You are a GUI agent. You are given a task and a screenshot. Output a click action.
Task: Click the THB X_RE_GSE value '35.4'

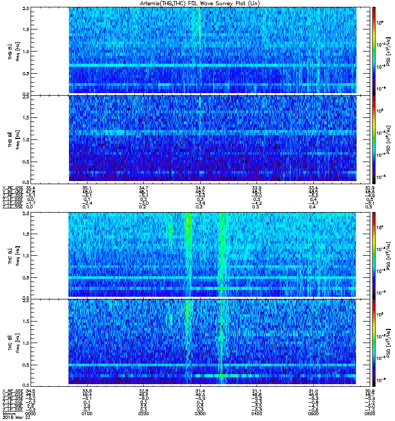coord(30,188)
